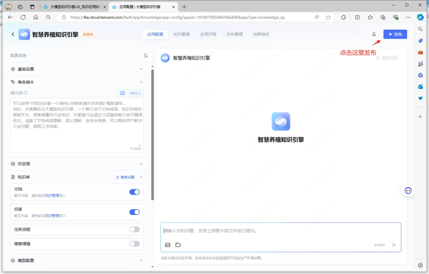Refresh the browser page
429x274 pixels.
(23, 17)
